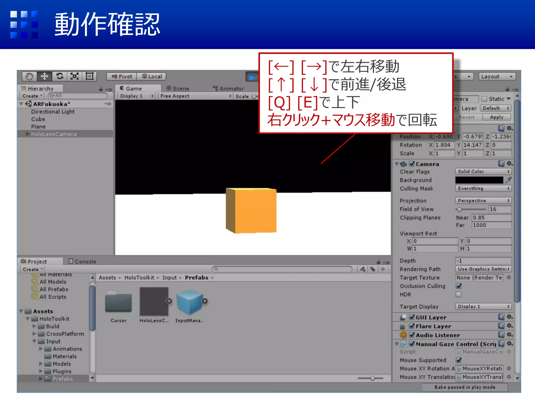This screenshot has height=401, width=535.
Task: Click the Near clipping plane field
Action: tap(491, 217)
